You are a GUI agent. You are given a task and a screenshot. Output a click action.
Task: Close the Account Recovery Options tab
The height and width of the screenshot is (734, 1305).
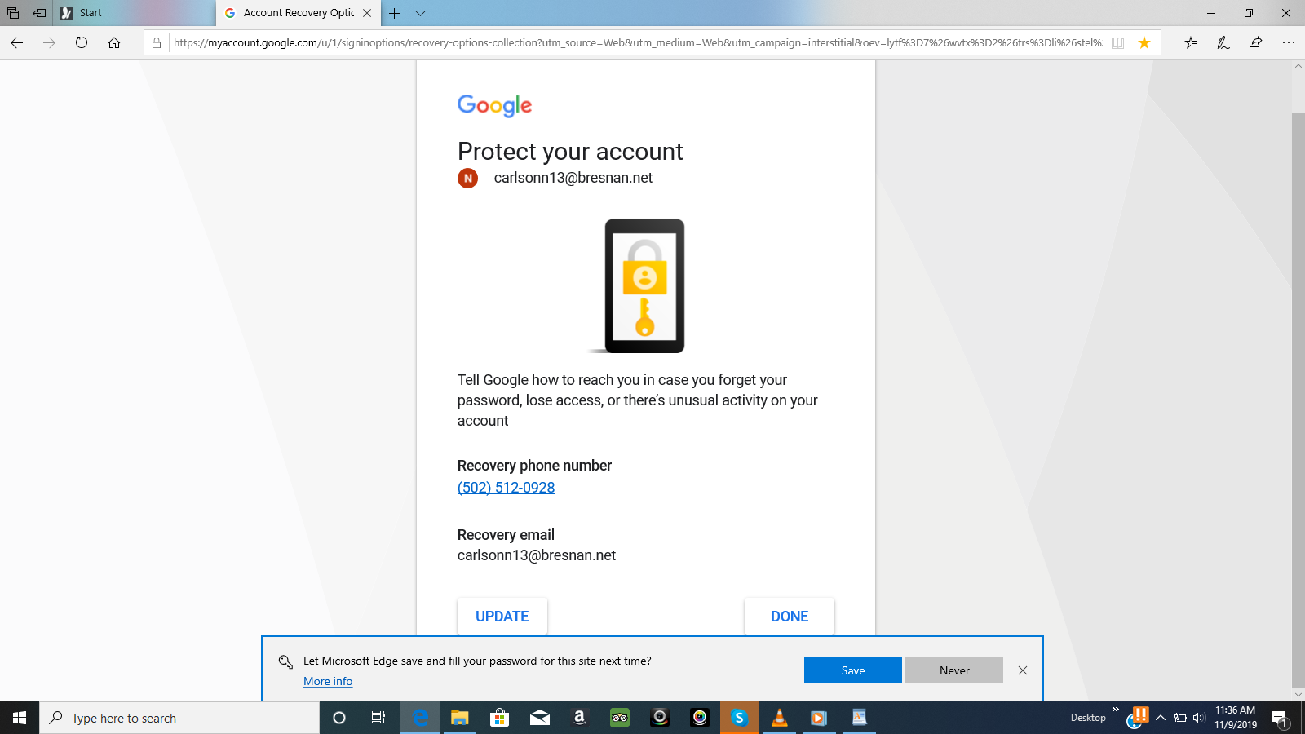(367, 13)
